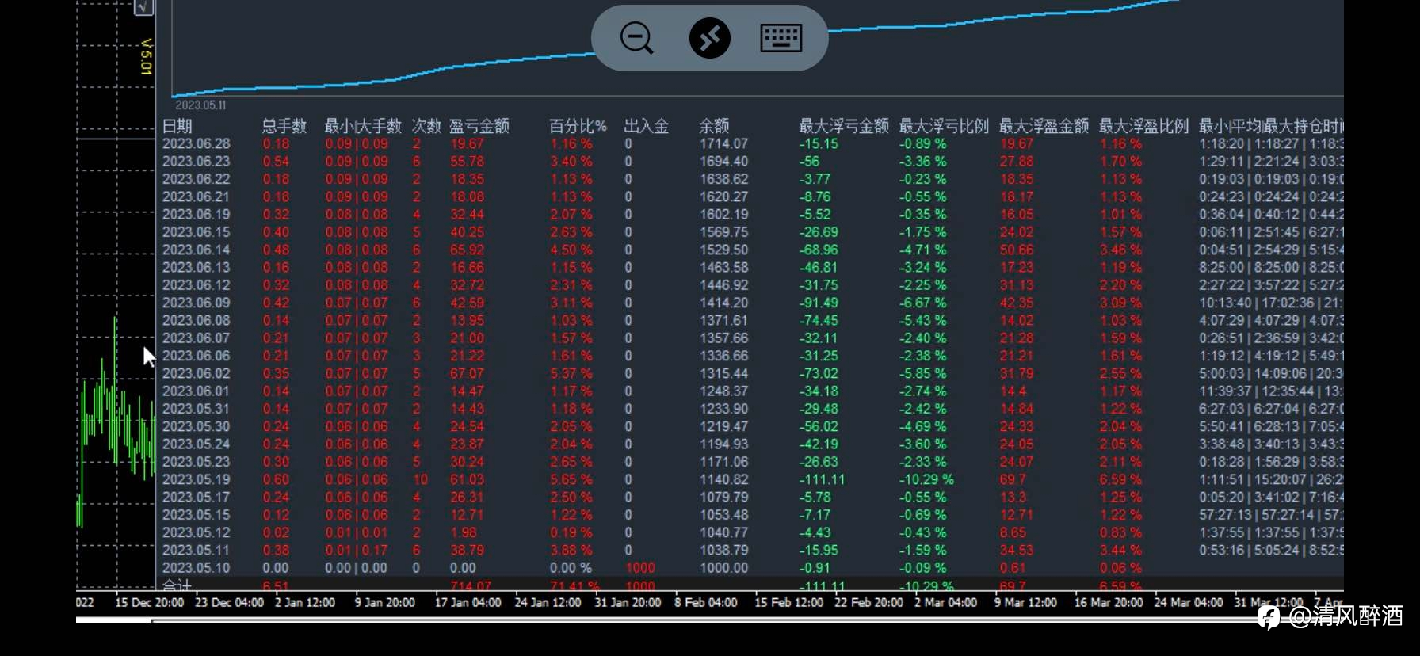
Task: Click the 最大浮亏金额 column header
Action: click(x=844, y=126)
